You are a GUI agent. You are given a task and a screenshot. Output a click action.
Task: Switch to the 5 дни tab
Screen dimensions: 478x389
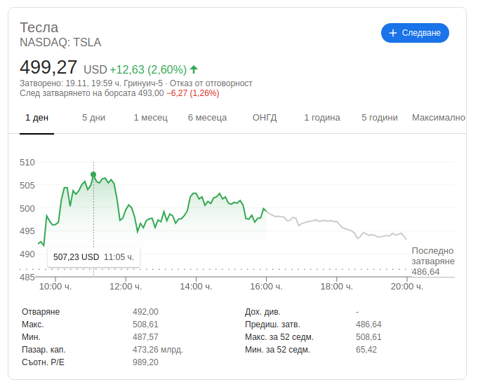[x=93, y=118]
